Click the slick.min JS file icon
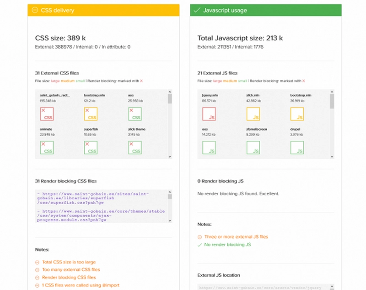This screenshot has height=290, width=366. pyautogui.click(x=253, y=114)
